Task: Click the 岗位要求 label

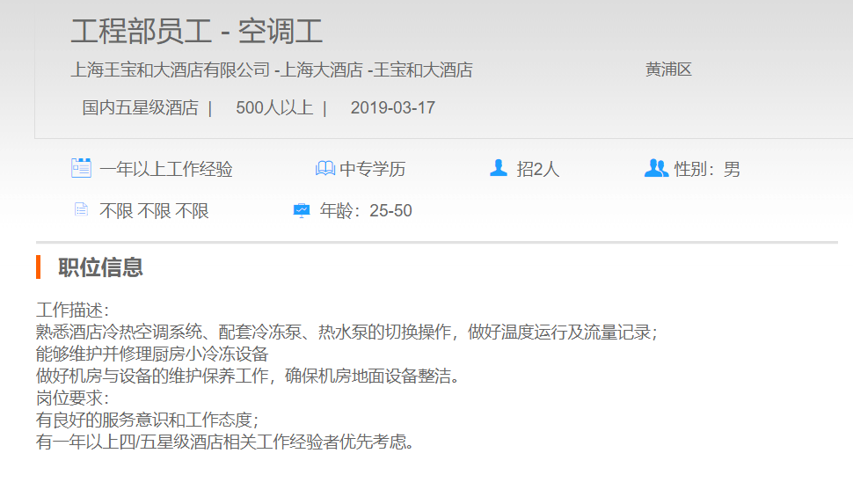Action: 72,398
